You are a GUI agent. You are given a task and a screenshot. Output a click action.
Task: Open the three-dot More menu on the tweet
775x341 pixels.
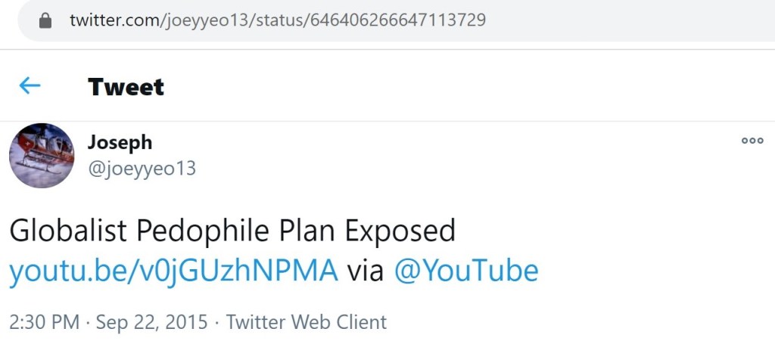click(752, 141)
